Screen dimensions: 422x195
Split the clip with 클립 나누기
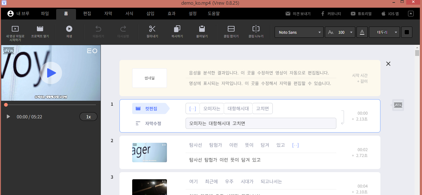(x=256, y=32)
